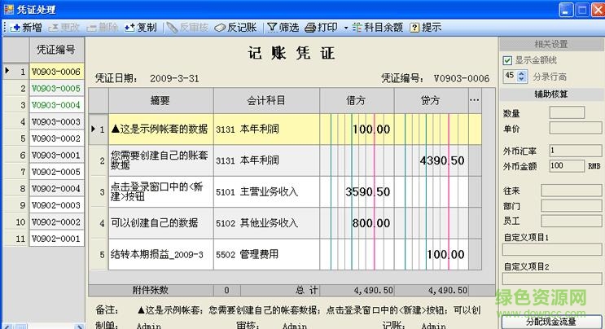The height and width of the screenshot is (329, 605).
Task: Select voucher V0903-0005 in the list
Action: [x=56, y=88]
